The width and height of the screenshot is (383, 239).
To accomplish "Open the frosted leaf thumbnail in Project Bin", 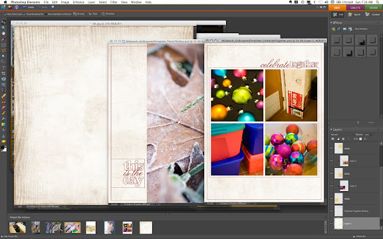I will click(109, 227).
